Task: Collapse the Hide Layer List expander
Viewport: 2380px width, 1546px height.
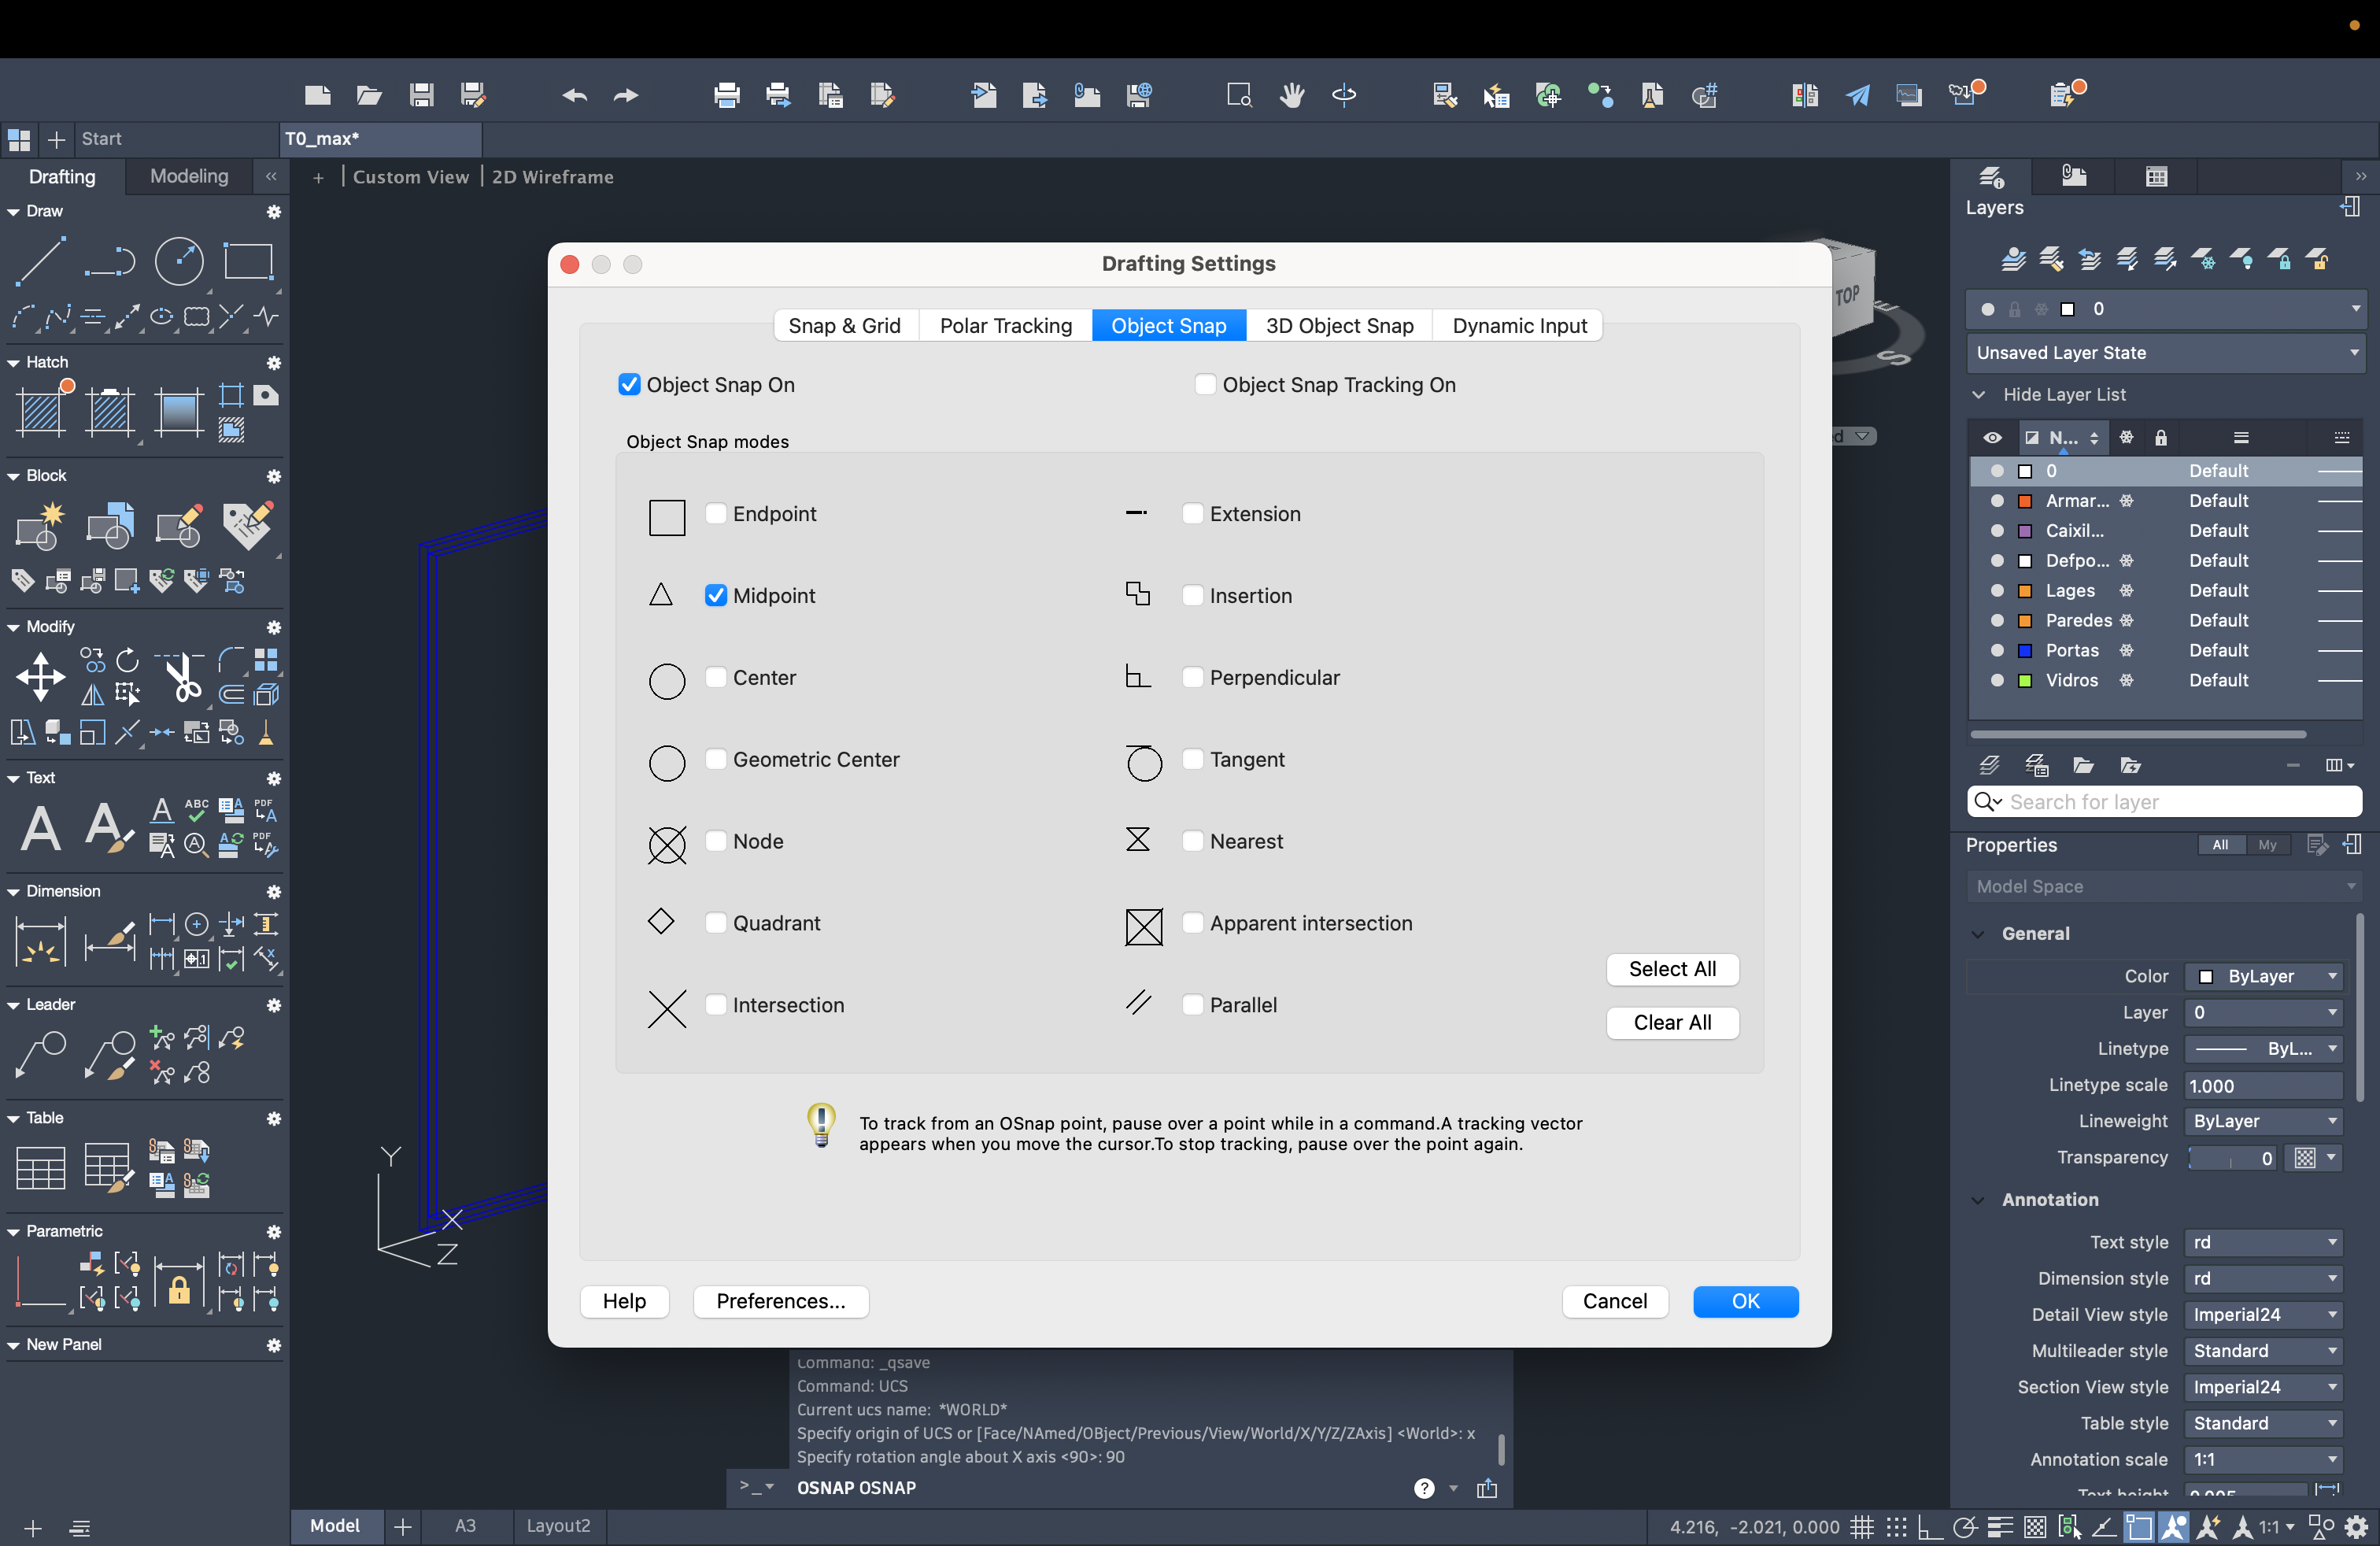Action: tap(1979, 395)
